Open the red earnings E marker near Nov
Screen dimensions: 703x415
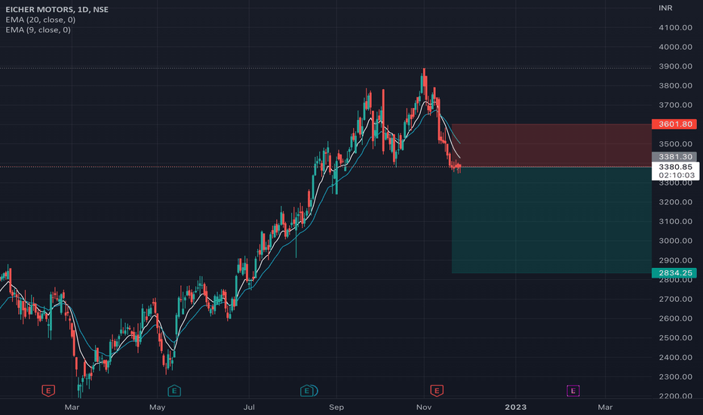coord(437,391)
